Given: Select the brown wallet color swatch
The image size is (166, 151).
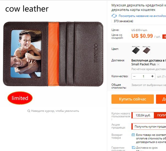Looking at the screenshot, I should point(146,50).
